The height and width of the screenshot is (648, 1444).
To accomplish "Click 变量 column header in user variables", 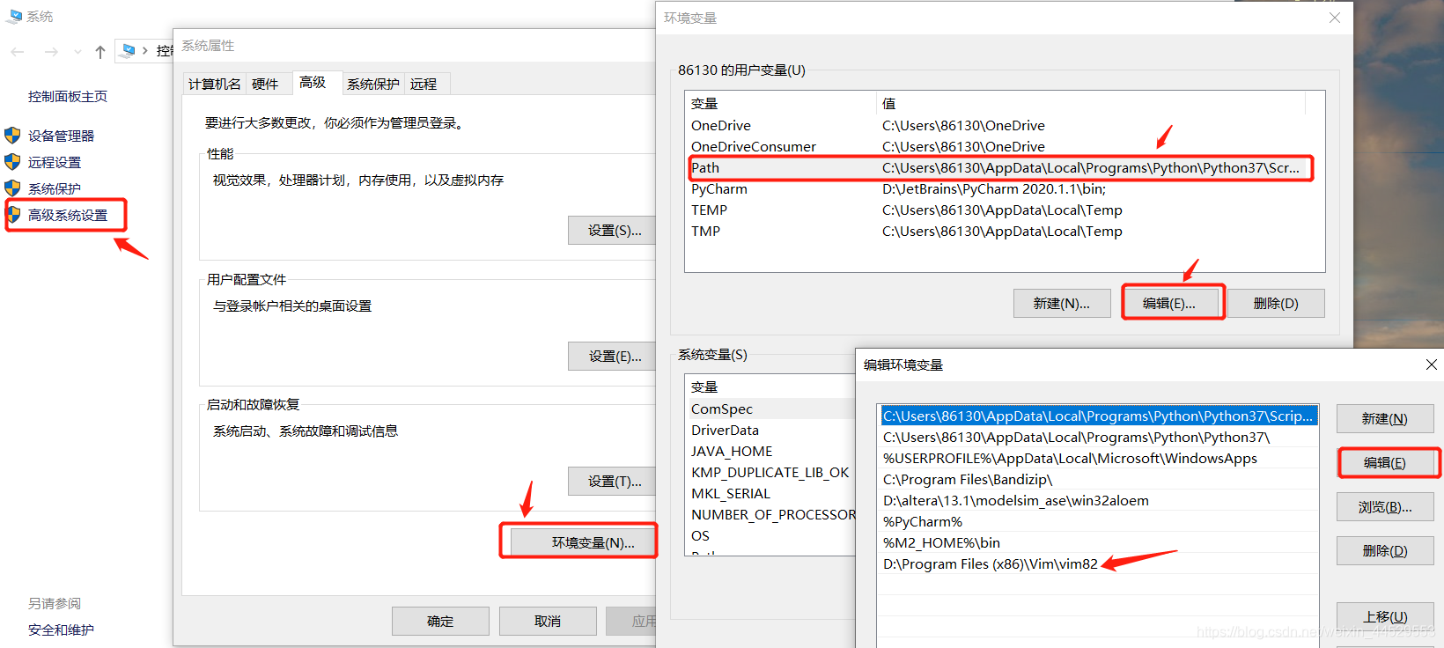I will point(781,103).
